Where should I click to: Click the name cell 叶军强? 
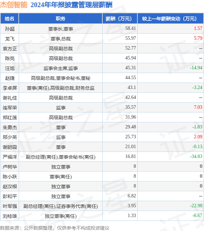point(10,207)
